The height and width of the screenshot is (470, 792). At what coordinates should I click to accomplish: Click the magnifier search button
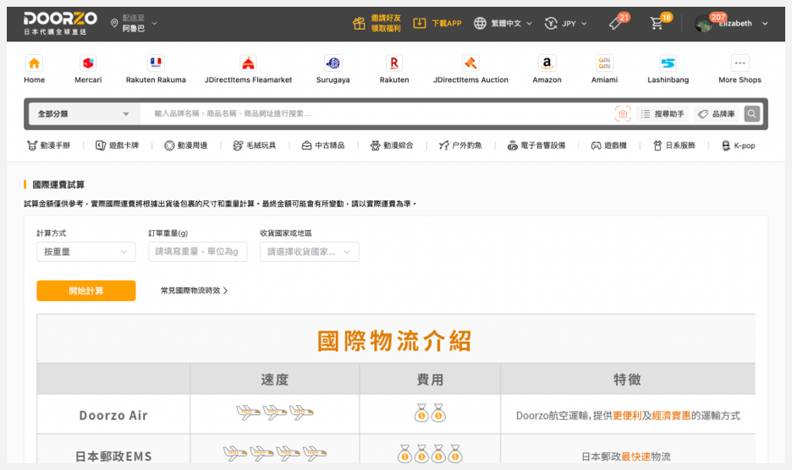[x=751, y=114]
